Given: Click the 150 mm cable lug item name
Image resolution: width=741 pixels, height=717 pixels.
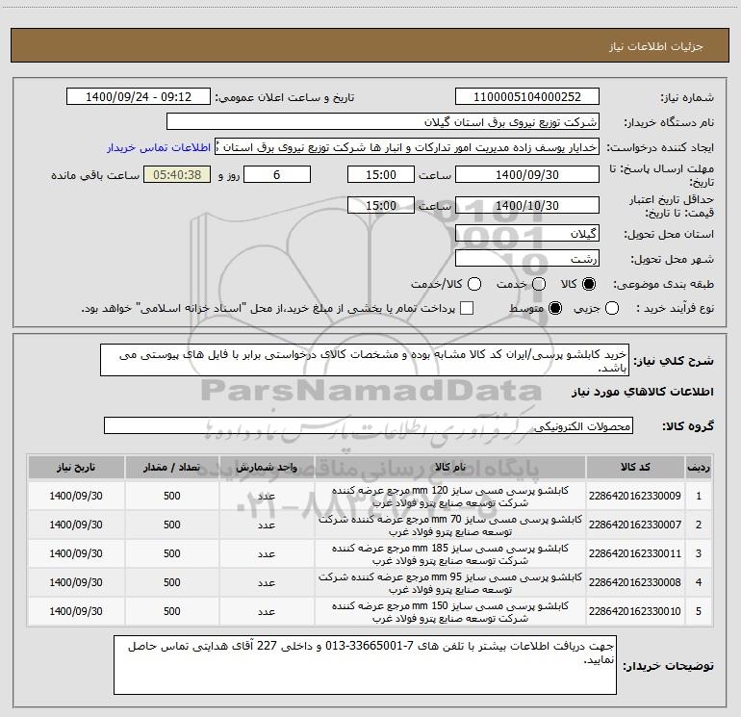Looking at the screenshot, I should click(450, 611).
